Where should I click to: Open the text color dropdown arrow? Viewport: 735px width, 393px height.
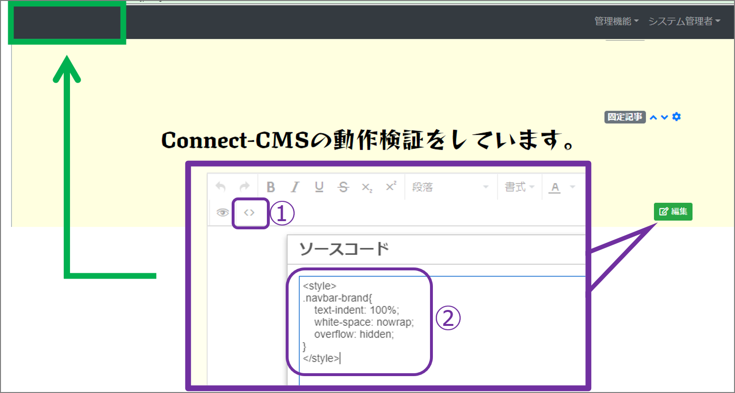pyautogui.click(x=572, y=186)
